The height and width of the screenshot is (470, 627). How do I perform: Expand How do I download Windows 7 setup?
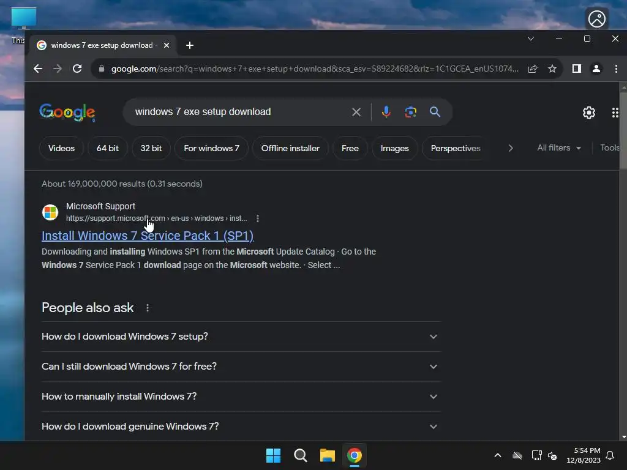click(241, 337)
